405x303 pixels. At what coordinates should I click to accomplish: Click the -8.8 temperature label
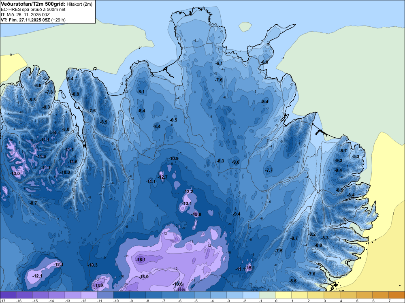pos(75,94)
